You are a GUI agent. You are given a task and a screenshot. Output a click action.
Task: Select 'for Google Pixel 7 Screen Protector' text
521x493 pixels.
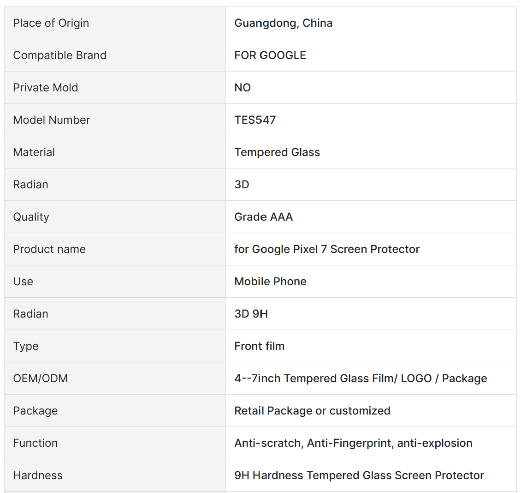point(327,249)
